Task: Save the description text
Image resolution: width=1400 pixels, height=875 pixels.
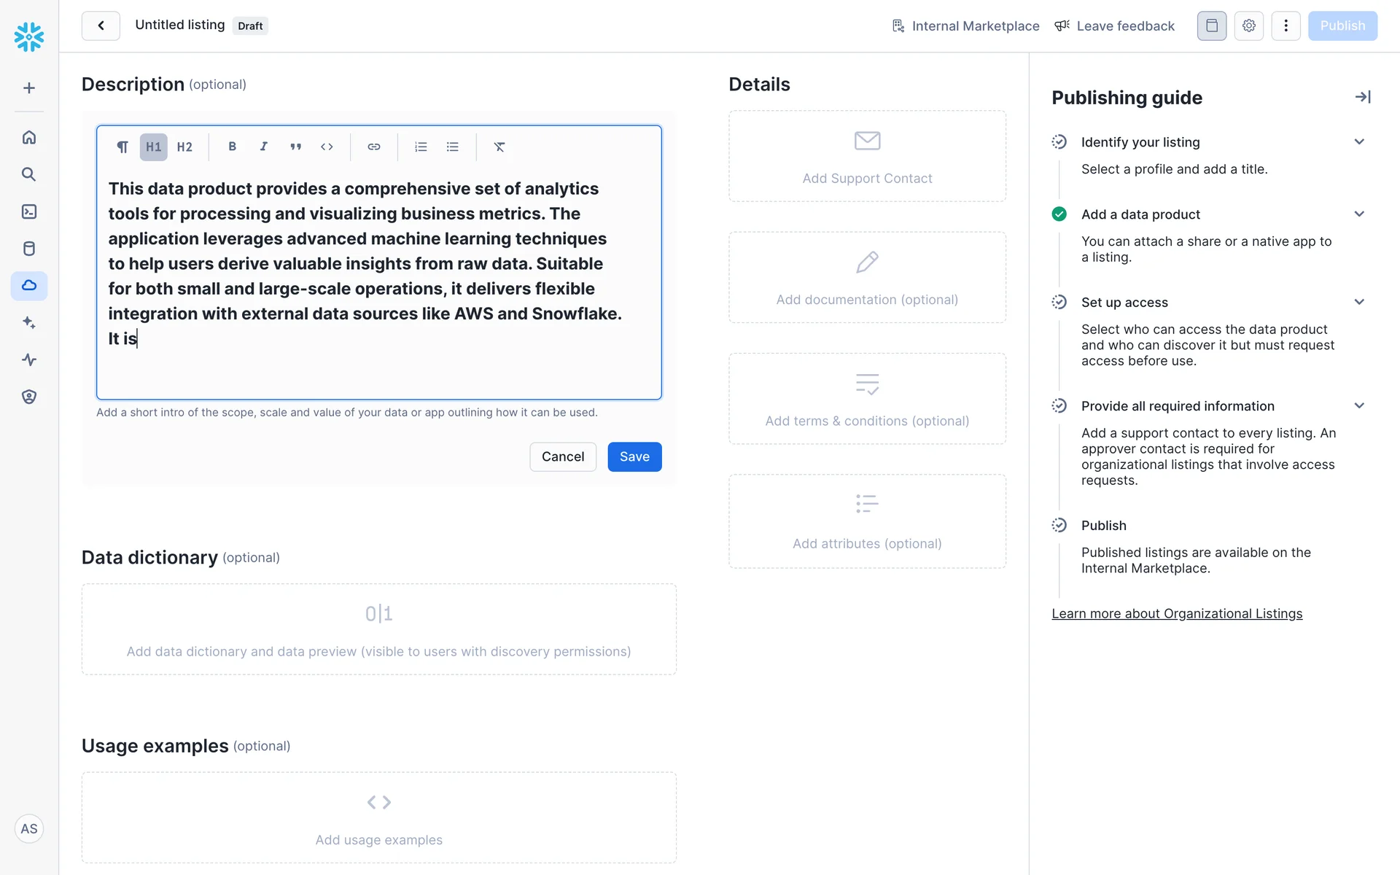Action: pos(634,456)
